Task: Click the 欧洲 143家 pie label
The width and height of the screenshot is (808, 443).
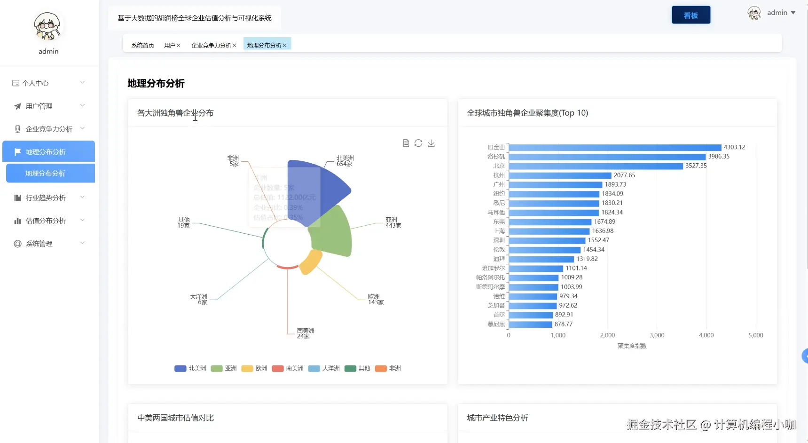Action: [x=376, y=300]
